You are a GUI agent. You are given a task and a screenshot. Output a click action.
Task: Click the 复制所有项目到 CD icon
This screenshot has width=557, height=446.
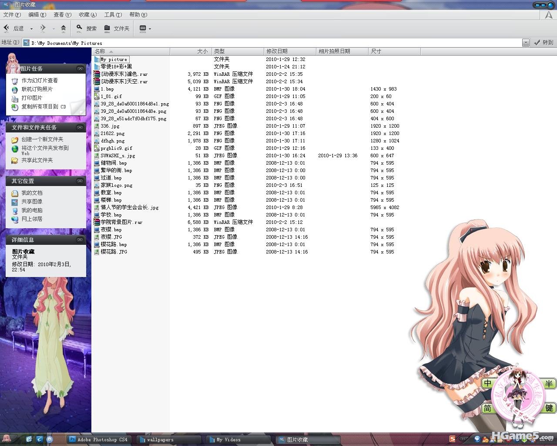coord(15,107)
